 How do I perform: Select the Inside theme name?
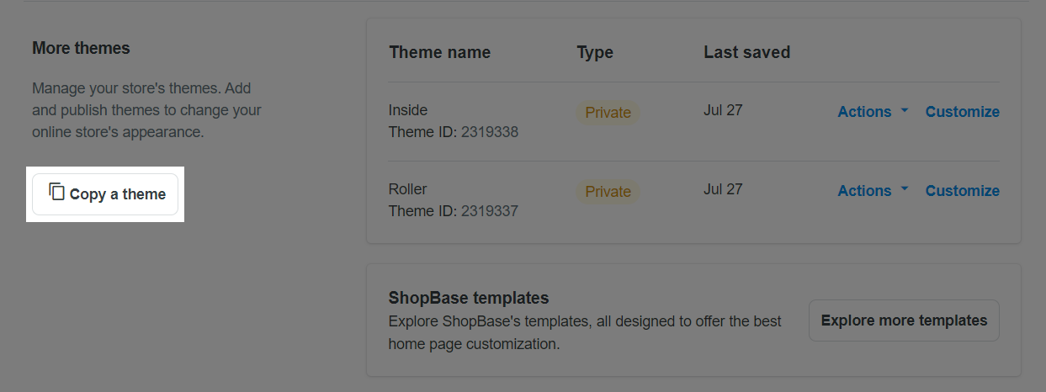[x=408, y=110]
